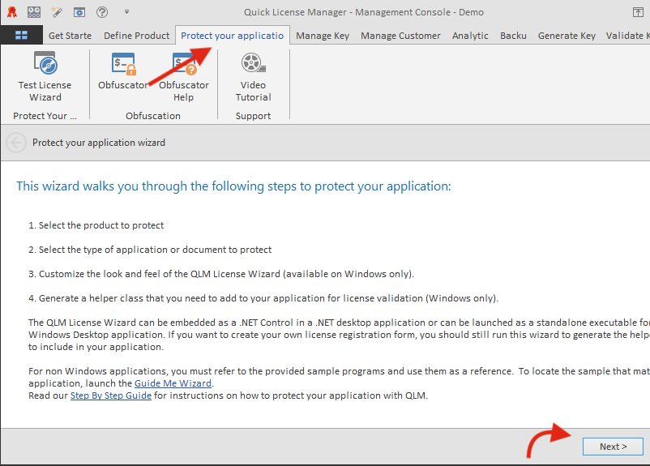Click the red ribbon license icon
The width and height of the screenshot is (650, 466).
pos(12,12)
